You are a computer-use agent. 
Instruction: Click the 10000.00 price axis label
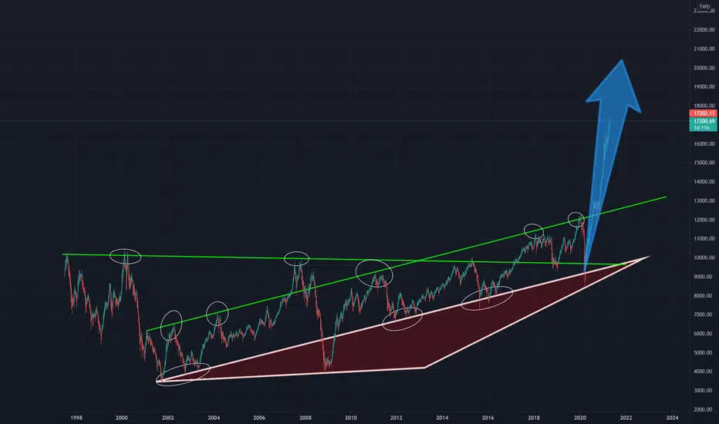pyautogui.click(x=704, y=258)
